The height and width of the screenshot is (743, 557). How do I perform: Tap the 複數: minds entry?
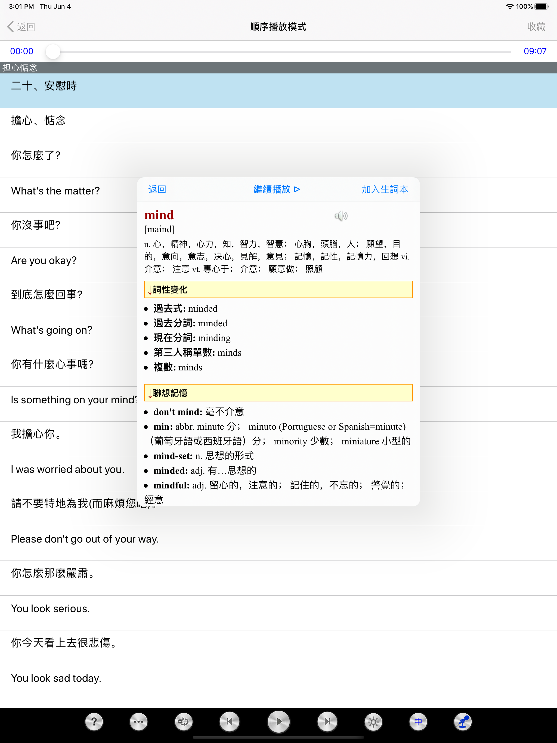coord(178,367)
